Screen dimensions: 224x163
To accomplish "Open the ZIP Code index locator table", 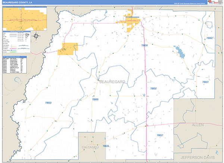I will coord(15,65).
